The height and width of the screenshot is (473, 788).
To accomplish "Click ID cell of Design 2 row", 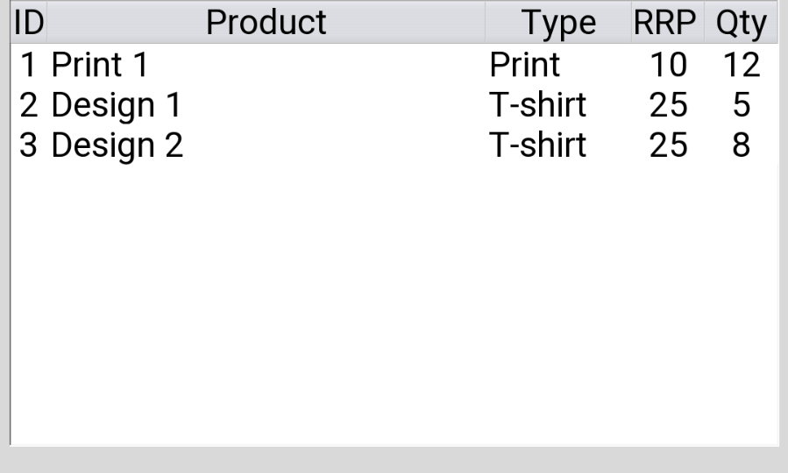I will 29,145.
